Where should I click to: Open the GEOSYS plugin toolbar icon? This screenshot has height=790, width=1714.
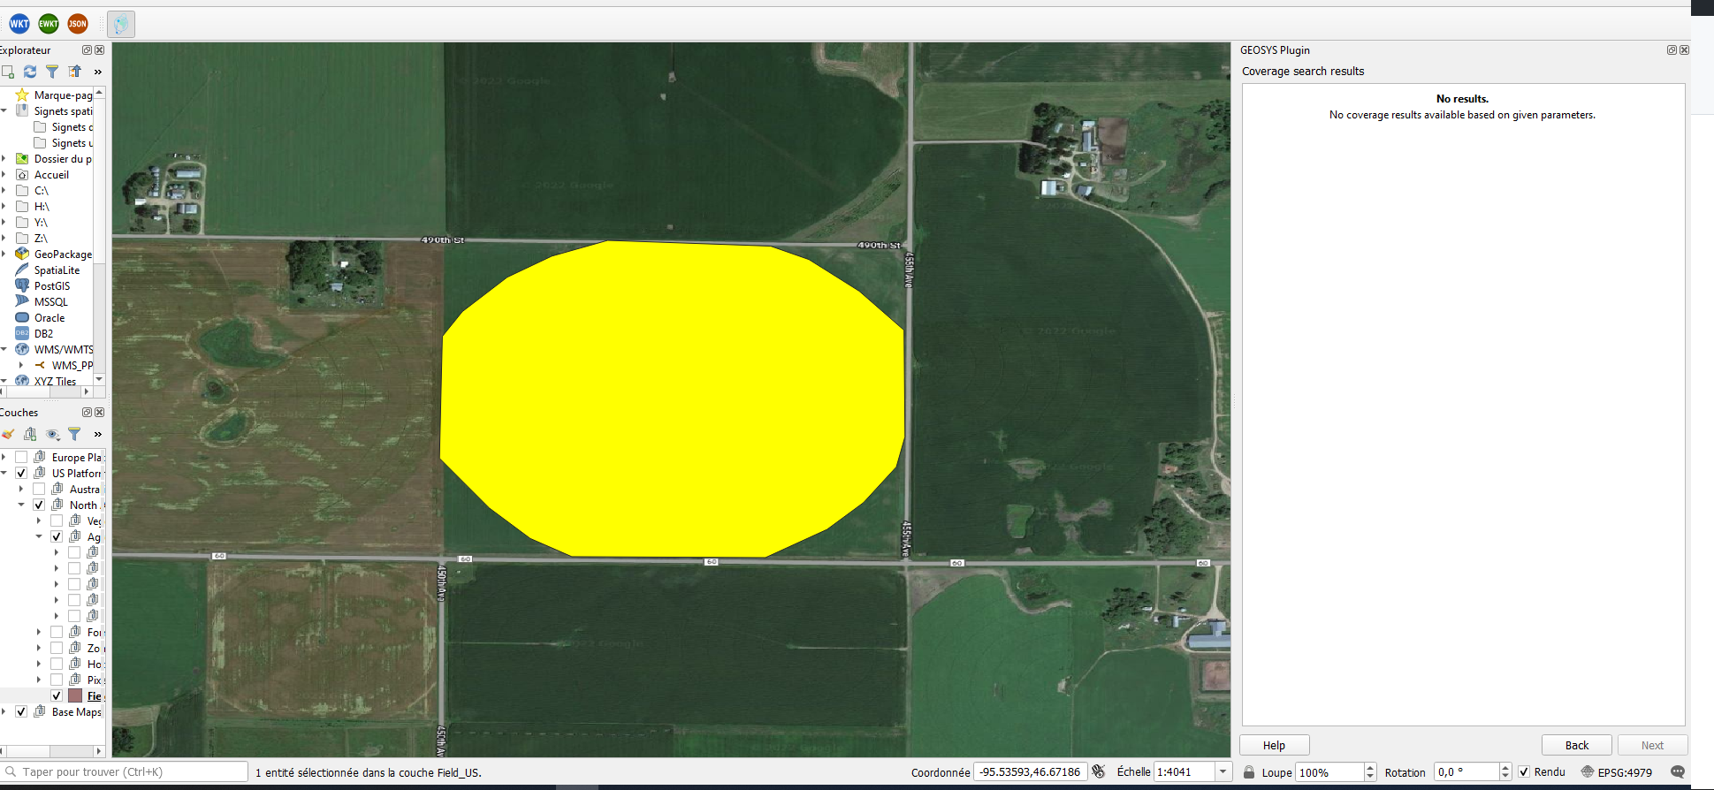[x=121, y=24]
